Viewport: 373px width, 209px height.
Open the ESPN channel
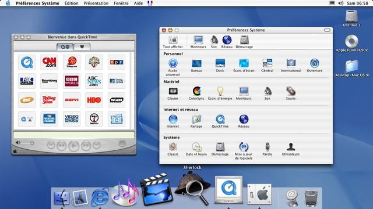coord(72,100)
